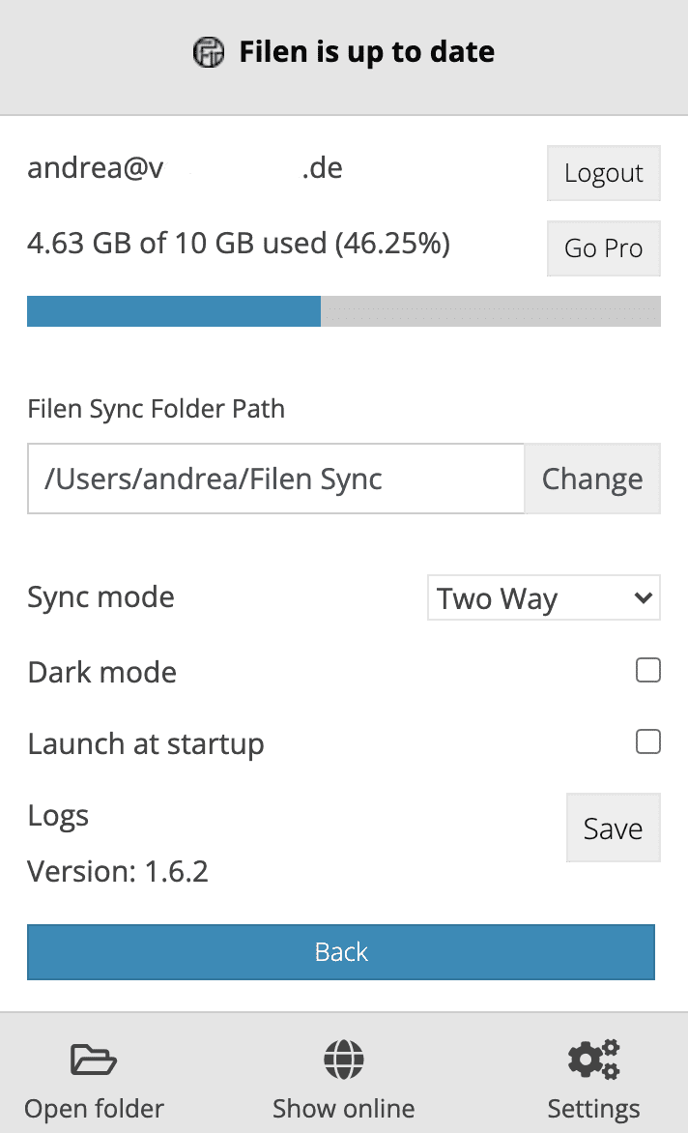The image size is (688, 1133).
Task: Log out using the Logout button
Action: 603,173
